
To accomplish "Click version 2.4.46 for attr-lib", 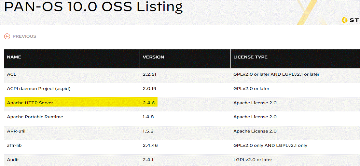I will point(150,146).
